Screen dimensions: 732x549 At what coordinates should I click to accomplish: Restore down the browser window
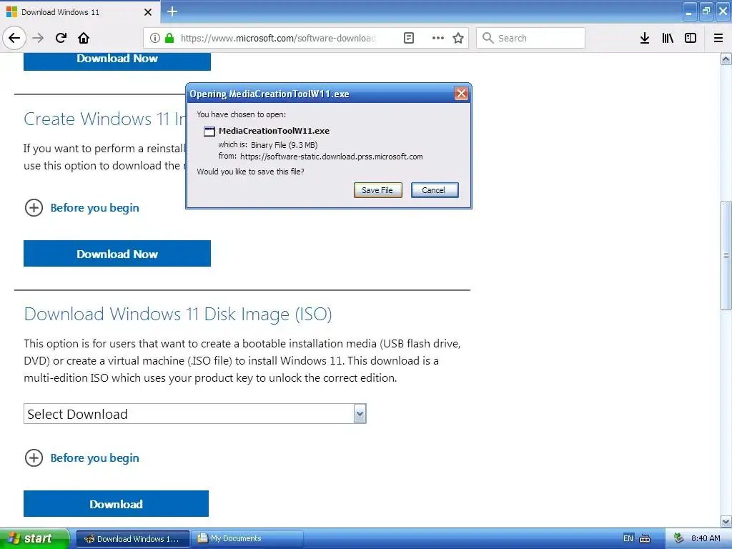coord(706,11)
